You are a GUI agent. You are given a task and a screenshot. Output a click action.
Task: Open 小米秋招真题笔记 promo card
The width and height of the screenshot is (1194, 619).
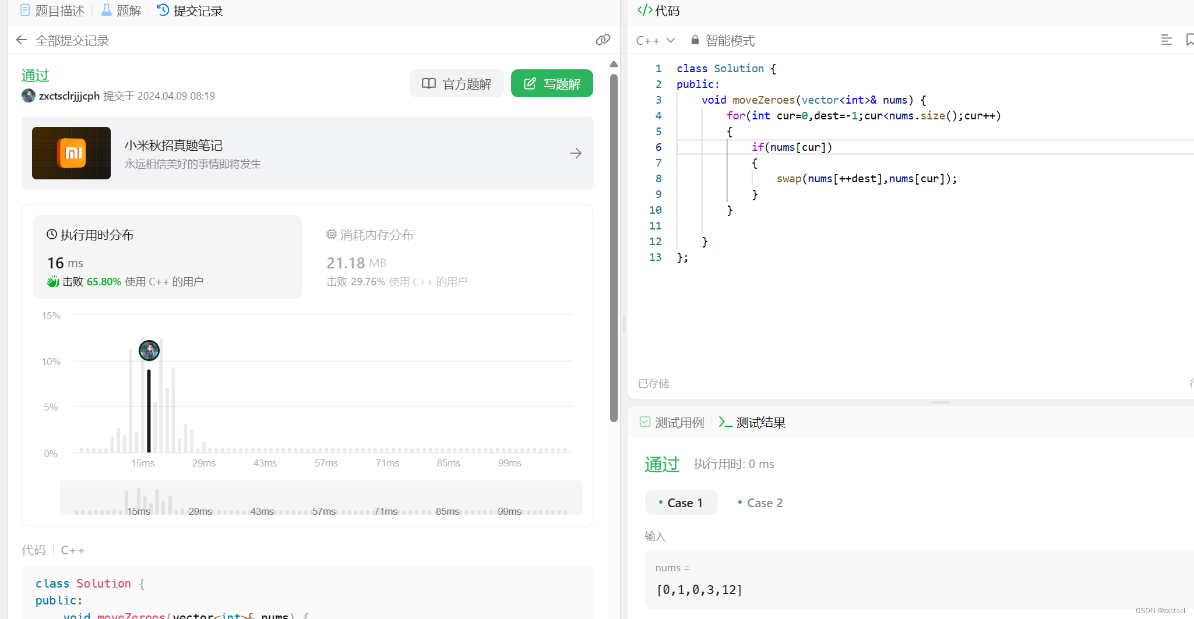coord(307,153)
